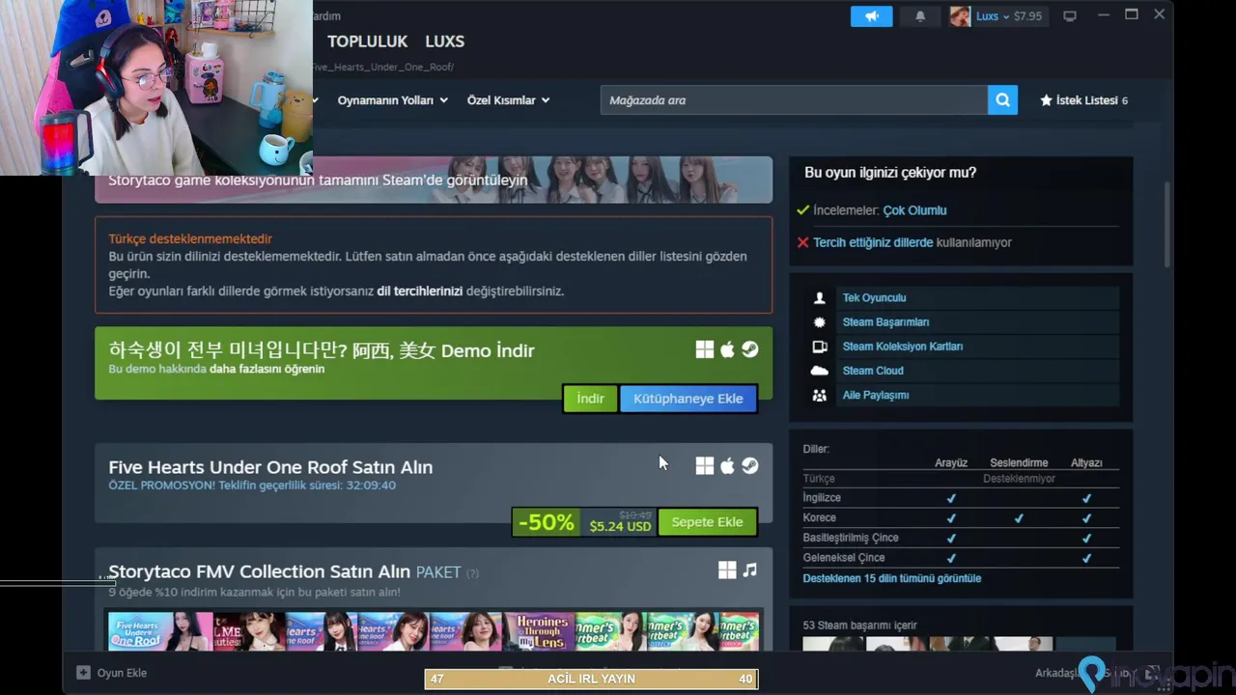1236x695 pixels.
Task: Click the page vertical scrollbar
Action: 1166,224
